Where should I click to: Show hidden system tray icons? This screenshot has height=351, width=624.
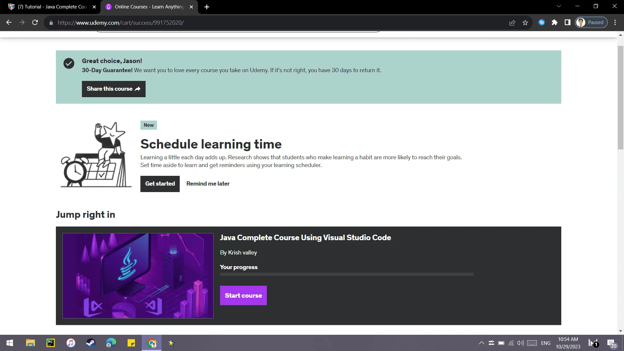[x=482, y=343]
